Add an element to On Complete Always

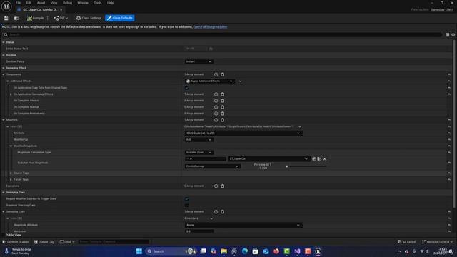pyautogui.click(x=216, y=101)
